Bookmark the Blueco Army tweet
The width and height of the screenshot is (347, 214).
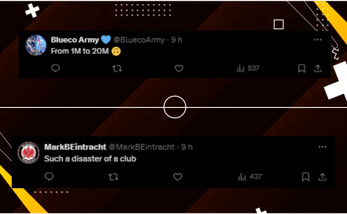302,68
